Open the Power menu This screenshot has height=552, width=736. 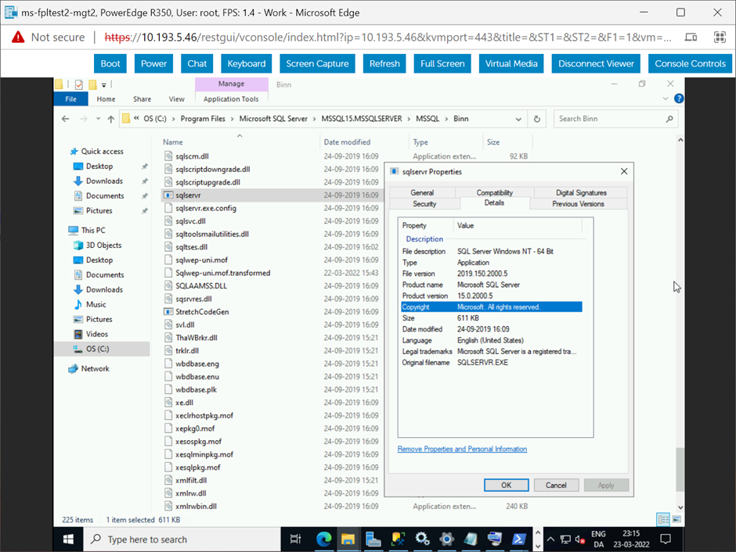[x=153, y=64]
